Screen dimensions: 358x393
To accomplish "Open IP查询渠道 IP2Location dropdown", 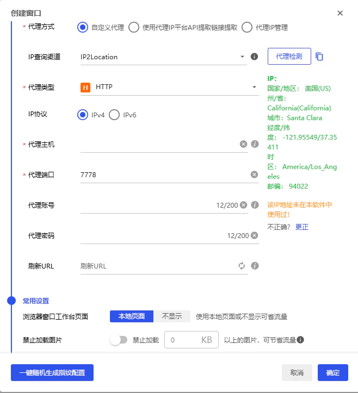I will [x=164, y=57].
